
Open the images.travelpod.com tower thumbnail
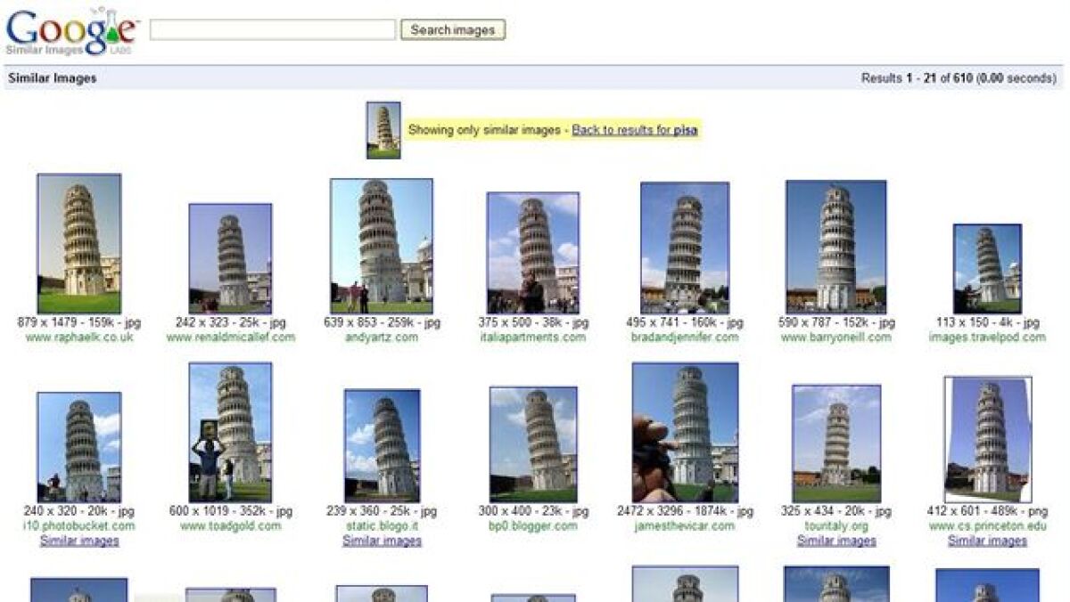987,268
